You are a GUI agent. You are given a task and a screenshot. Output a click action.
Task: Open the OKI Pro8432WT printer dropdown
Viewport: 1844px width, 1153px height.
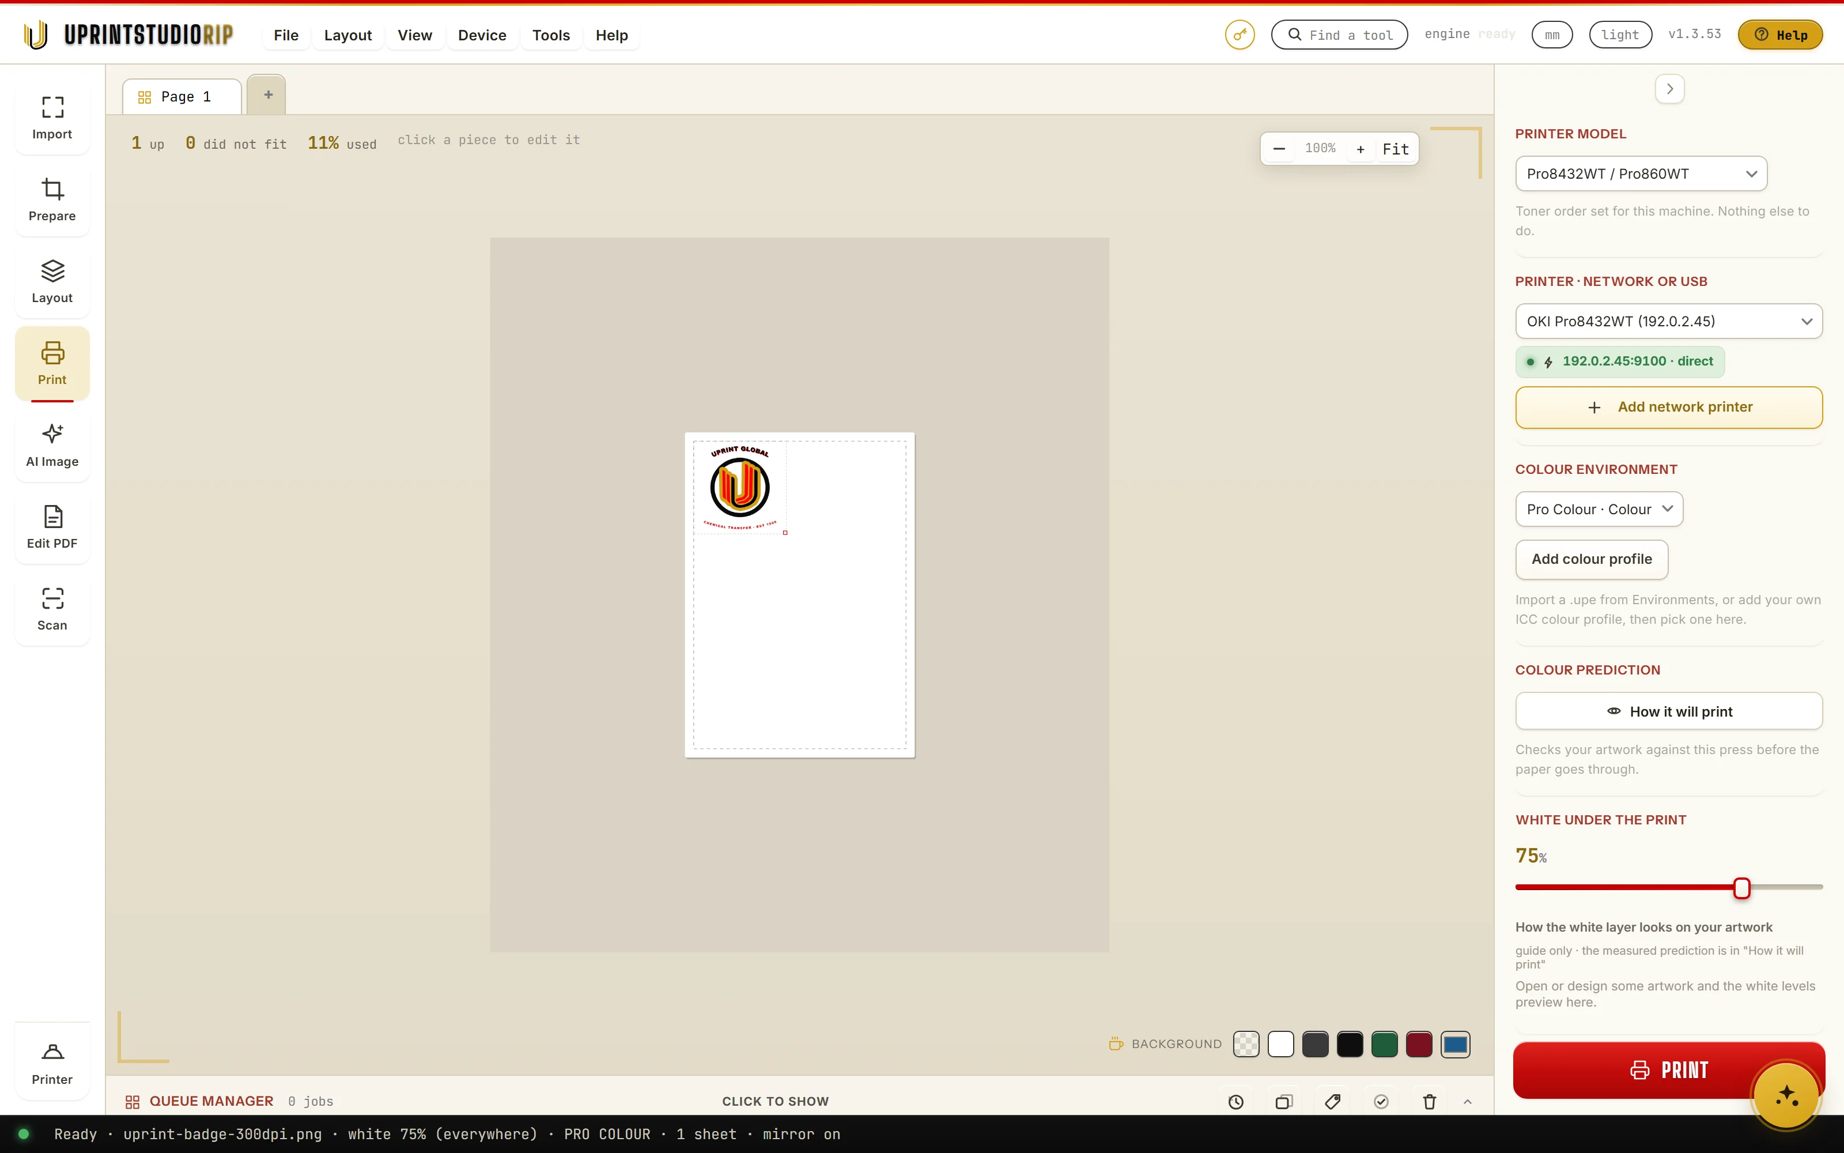tap(1669, 321)
